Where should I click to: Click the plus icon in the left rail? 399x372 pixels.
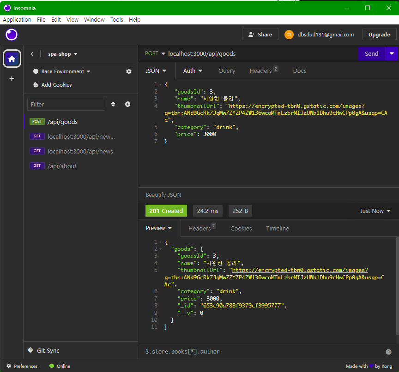click(x=12, y=79)
